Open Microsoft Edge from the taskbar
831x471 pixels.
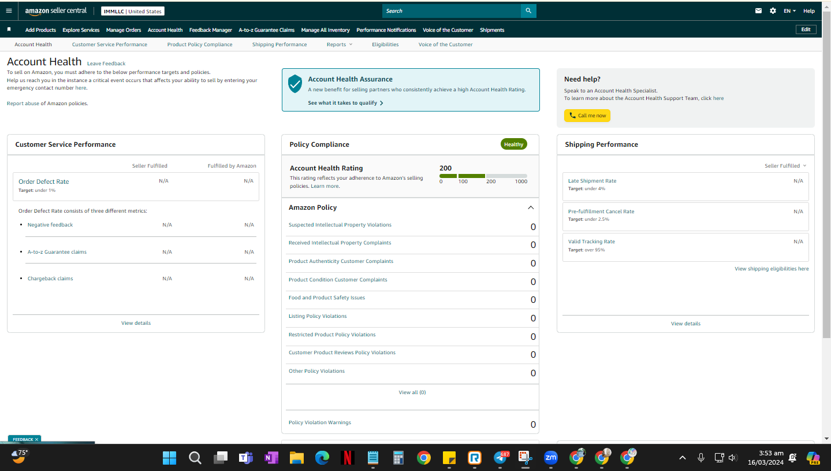click(x=322, y=458)
